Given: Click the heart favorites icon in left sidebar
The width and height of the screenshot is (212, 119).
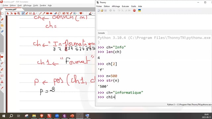Looking at the screenshot, I should coord(2,57).
